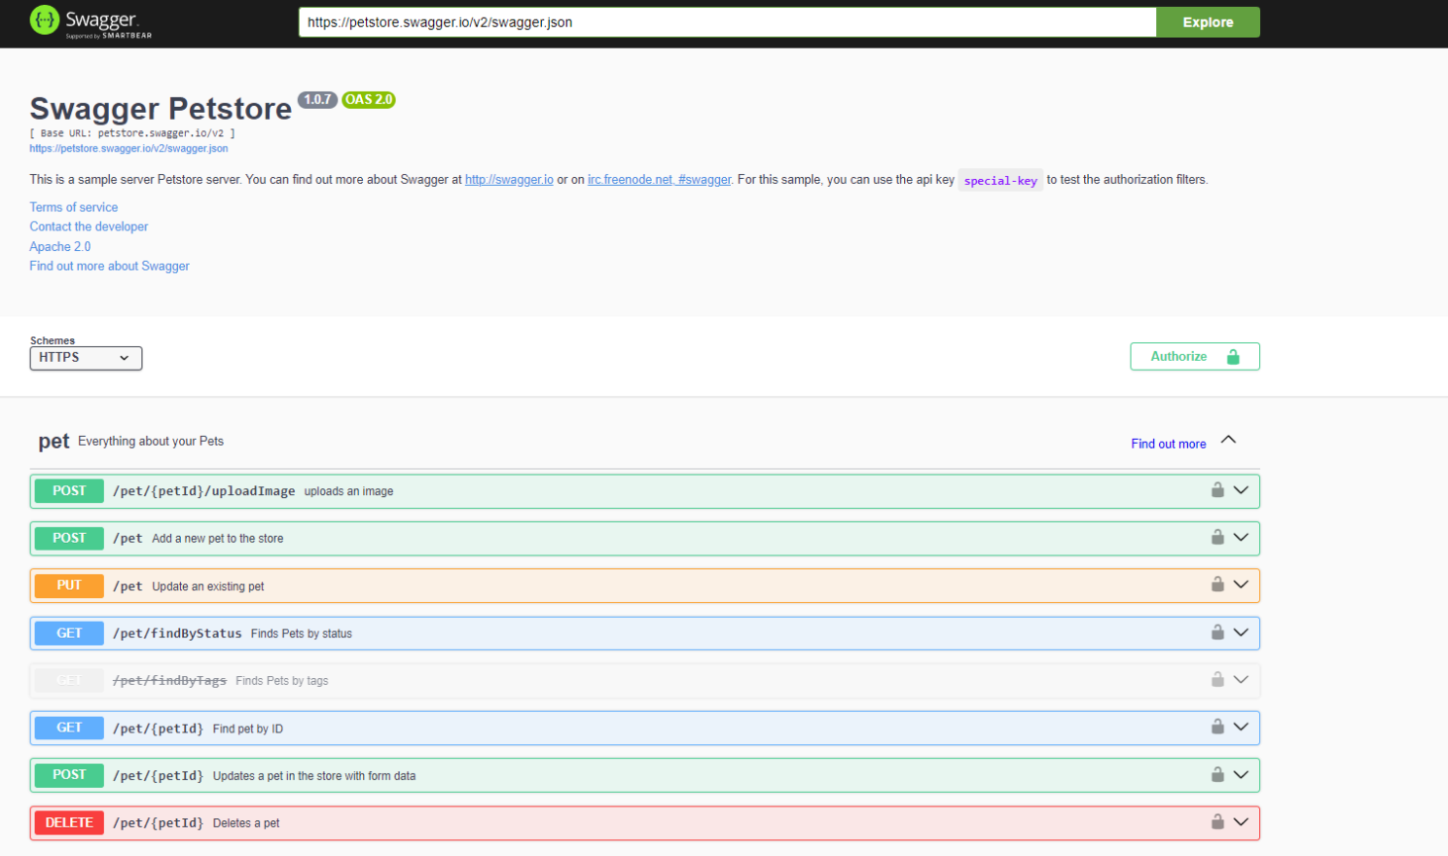Click lock icon on POST /pet/{petId} form data row

click(x=1217, y=773)
